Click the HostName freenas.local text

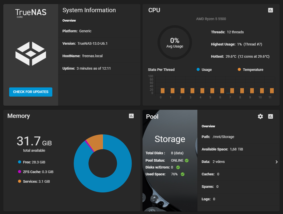click(x=83, y=56)
